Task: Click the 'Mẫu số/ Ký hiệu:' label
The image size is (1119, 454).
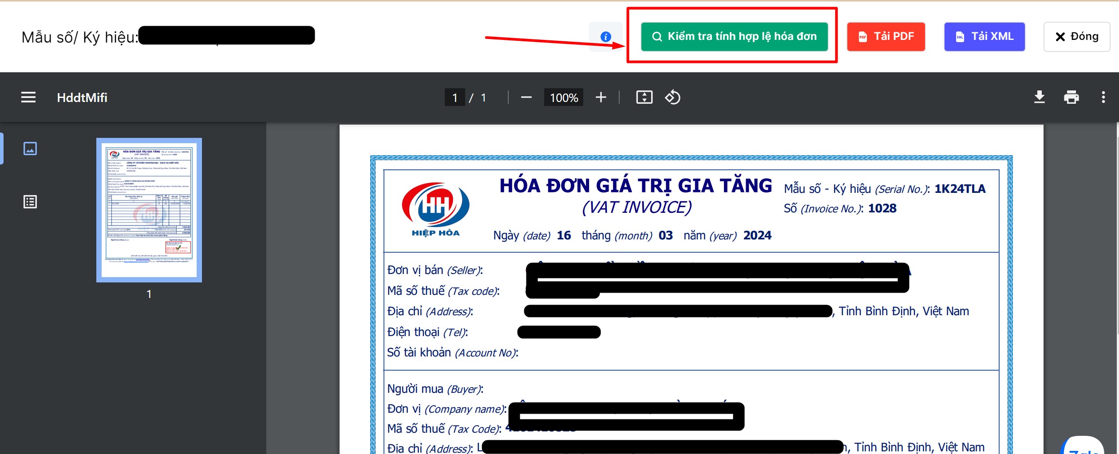Action: 80,37
